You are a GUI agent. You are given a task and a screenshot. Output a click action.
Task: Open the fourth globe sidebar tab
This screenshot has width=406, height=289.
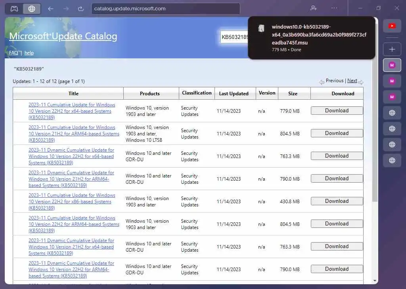(392, 160)
